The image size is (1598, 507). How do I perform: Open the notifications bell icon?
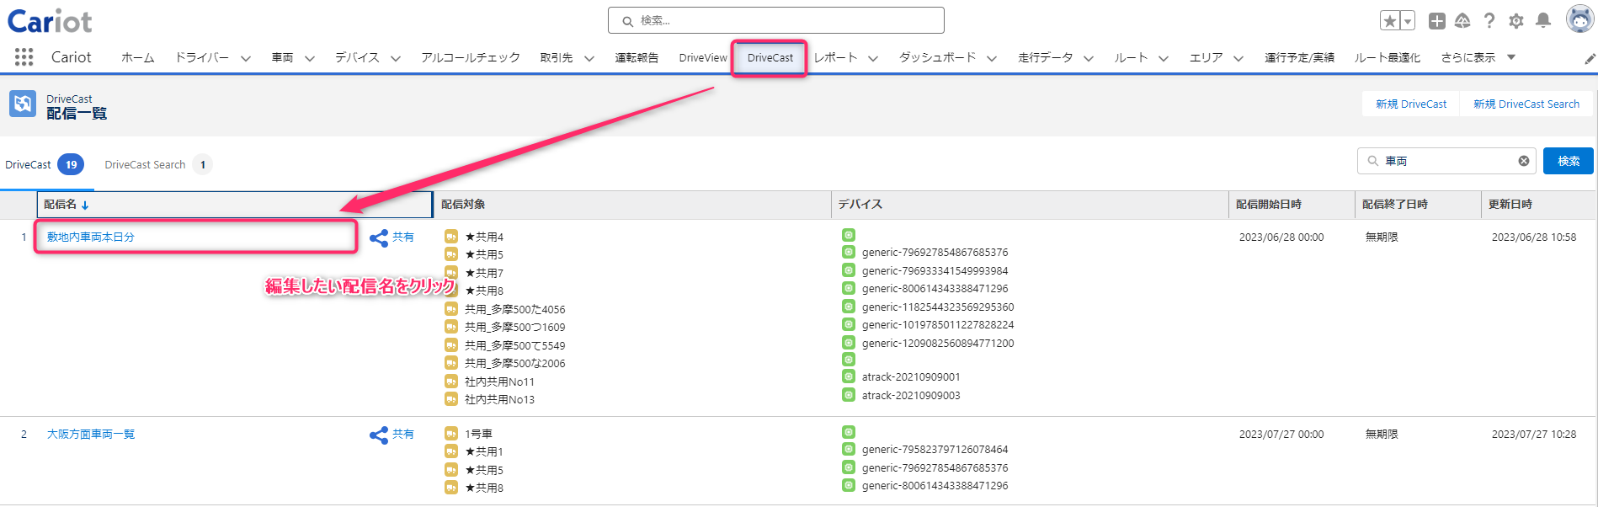[x=1543, y=21]
